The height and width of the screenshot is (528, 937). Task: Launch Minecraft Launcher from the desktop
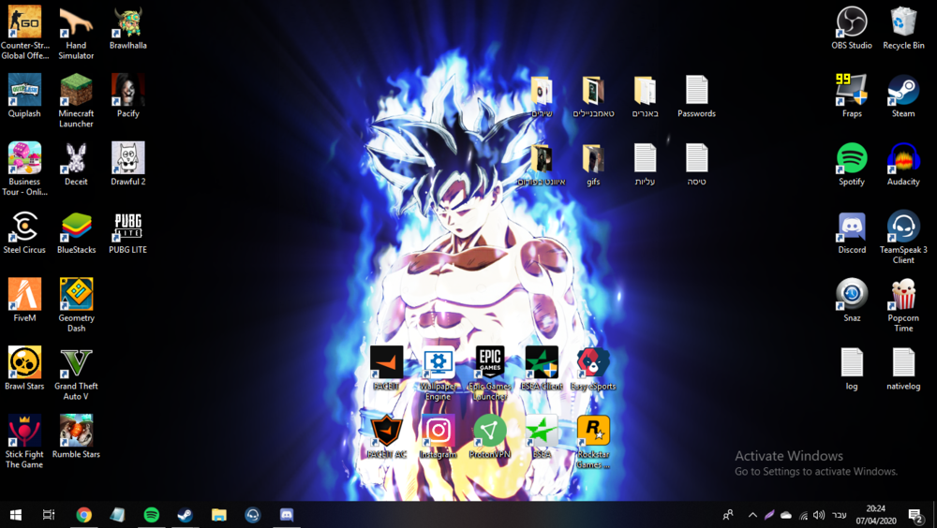[x=76, y=92]
